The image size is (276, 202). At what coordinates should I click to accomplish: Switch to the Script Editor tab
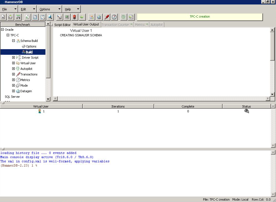tap(62, 25)
